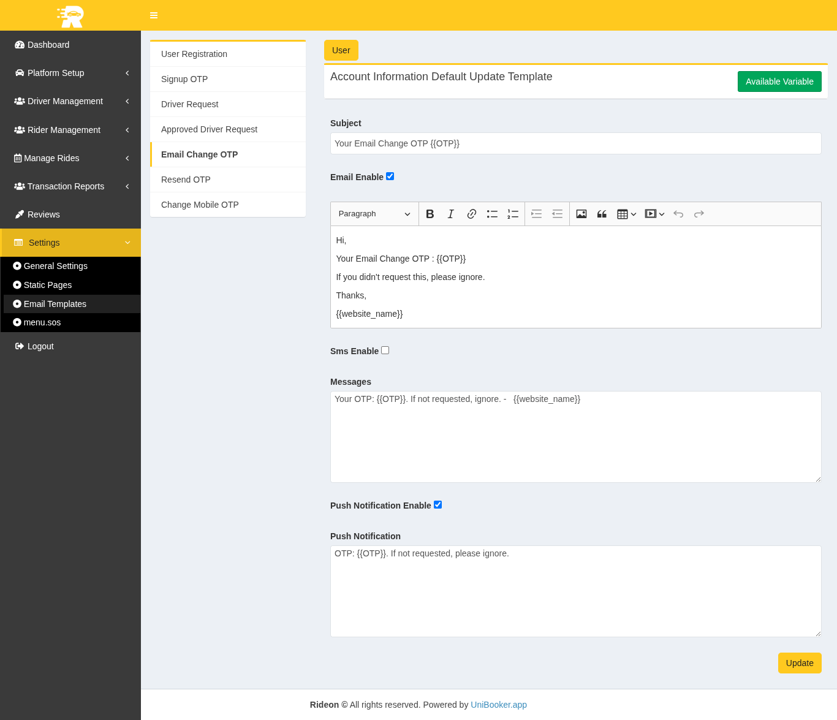This screenshot has height=720, width=837.
Task: Open General Settings in sidebar
Action: click(55, 266)
